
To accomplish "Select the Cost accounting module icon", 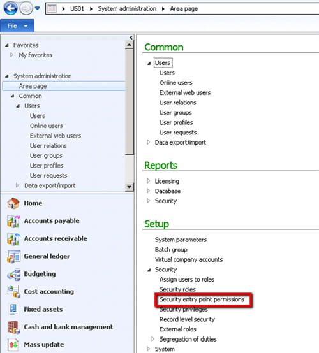I will (13, 292).
